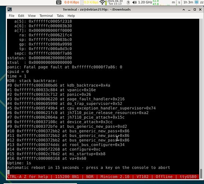Screen dimensions: 204x184
Task: Click the device_attach+0x3cc line
Action: click(x=60, y=122)
